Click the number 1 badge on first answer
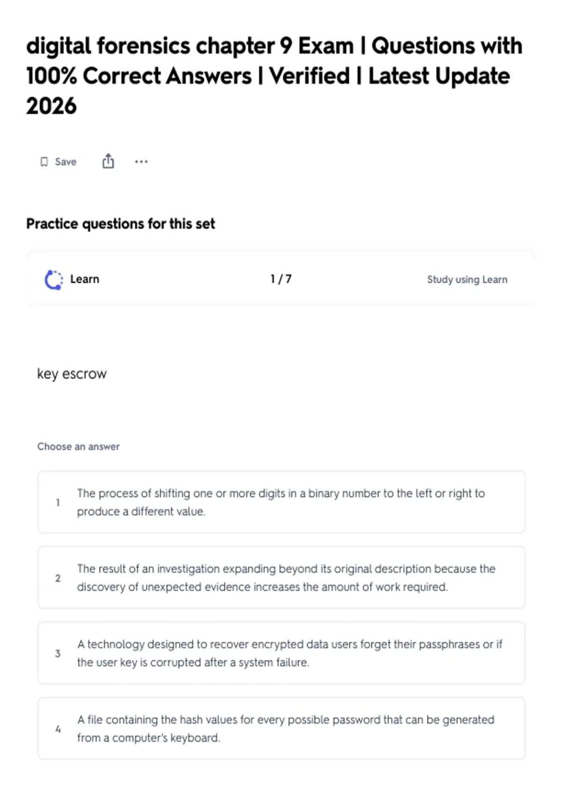This screenshot has width=562, height=797. [58, 503]
